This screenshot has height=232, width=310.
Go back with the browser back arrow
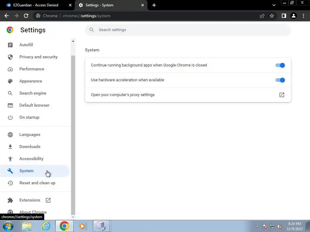click(7, 16)
